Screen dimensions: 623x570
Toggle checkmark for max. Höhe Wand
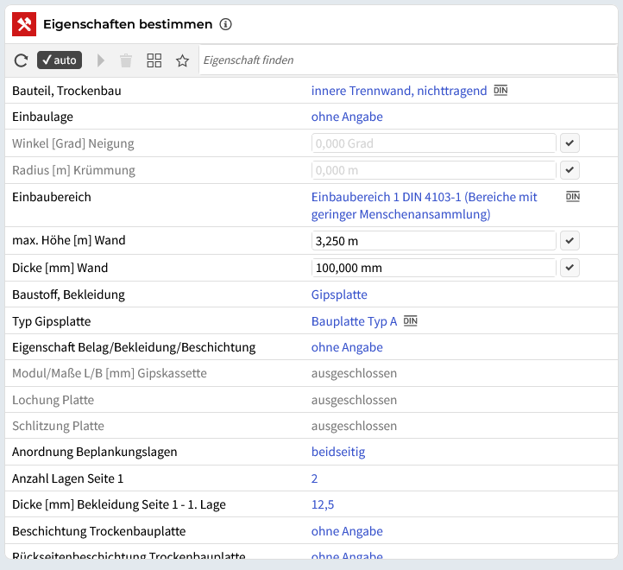(570, 241)
